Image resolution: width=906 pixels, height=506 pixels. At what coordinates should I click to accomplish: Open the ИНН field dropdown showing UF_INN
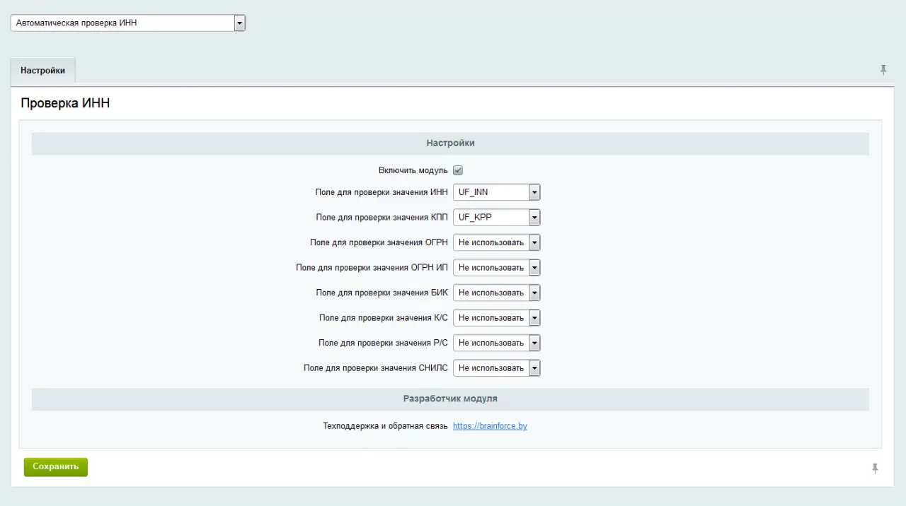(496, 192)
